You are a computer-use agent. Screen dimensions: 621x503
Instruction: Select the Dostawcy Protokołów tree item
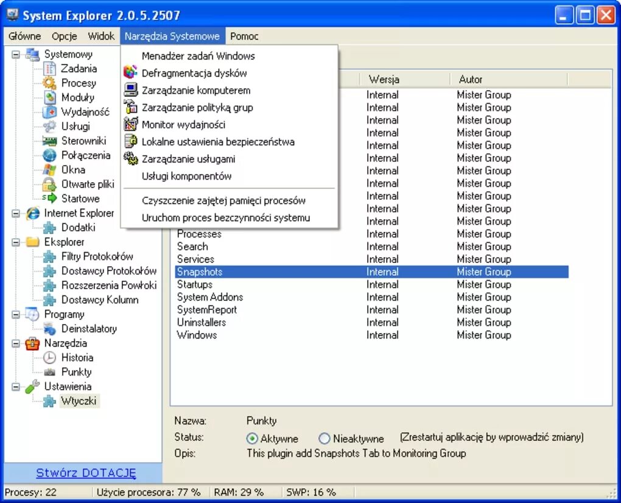(x=109, y=271)
